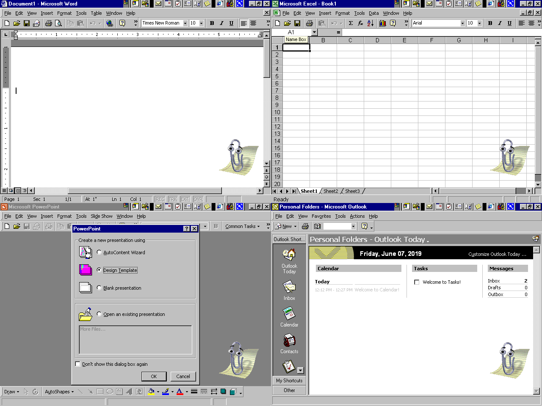Switch to the Sheet3 tab in Excel
The image size is (542, 406).
(352, 191)
